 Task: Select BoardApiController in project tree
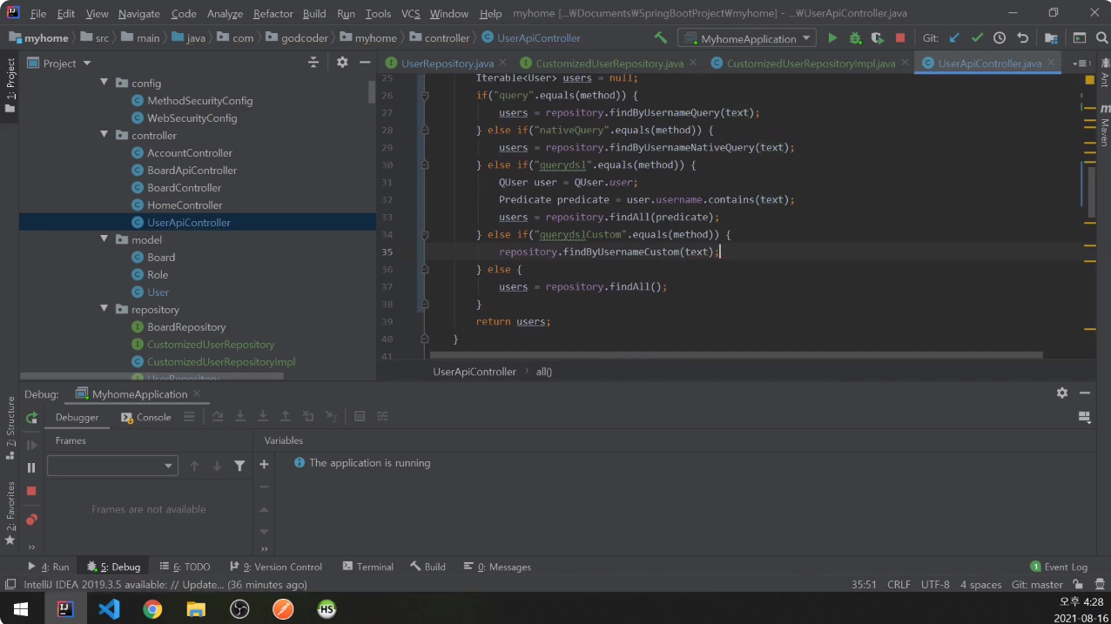point(192,170)
